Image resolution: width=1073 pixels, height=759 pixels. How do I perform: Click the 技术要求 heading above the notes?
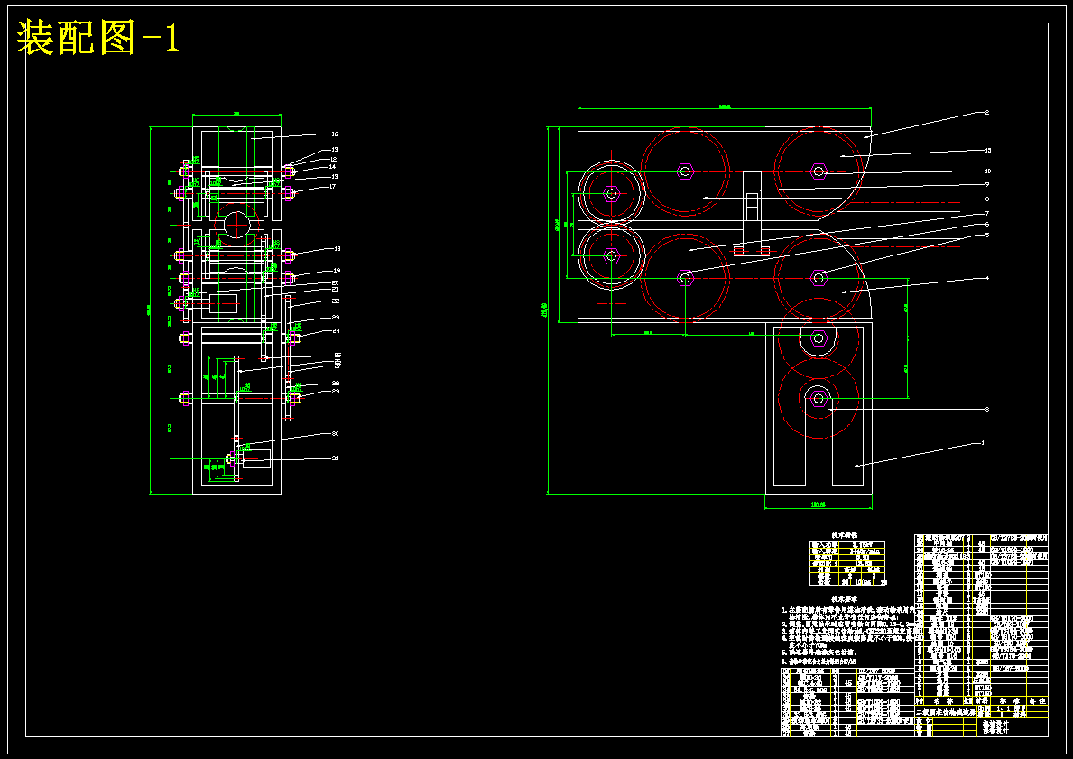(x=845, y=599)
